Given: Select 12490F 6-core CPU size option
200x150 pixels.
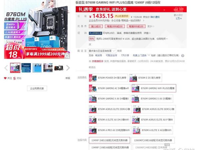Looking at the screenshot, I should point(109,140).
